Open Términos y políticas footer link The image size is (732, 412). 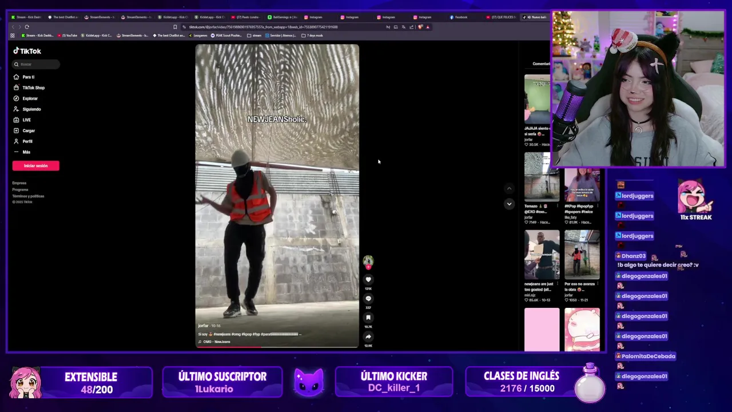coord(28,196)
